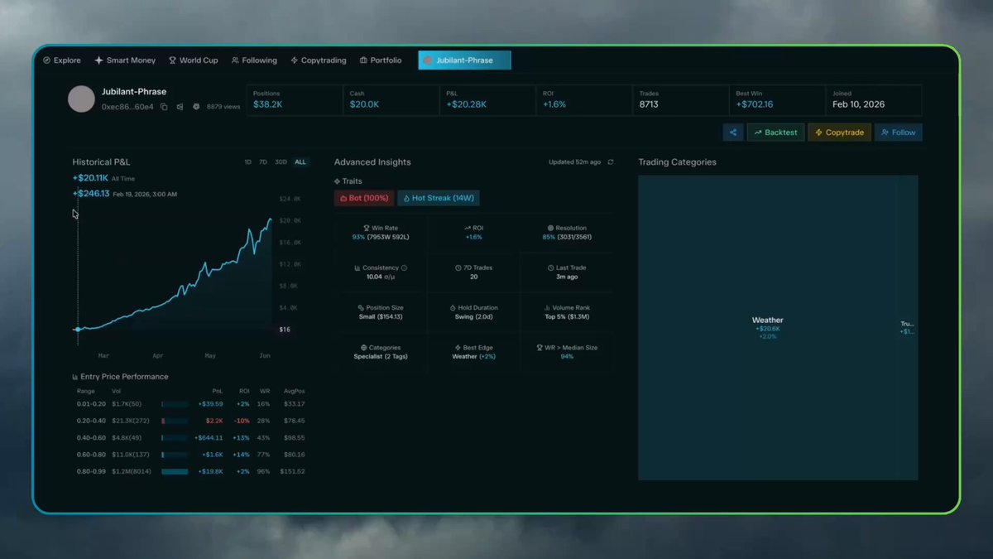
Task: Click the profile avatar of Jubilant-Phrase
Action: pyautogui.click(x=81, y=99)
